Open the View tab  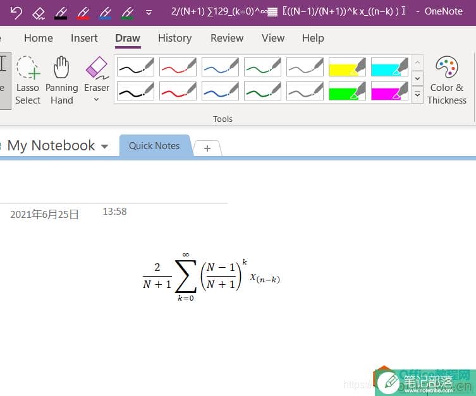click(x=273, y=38)
